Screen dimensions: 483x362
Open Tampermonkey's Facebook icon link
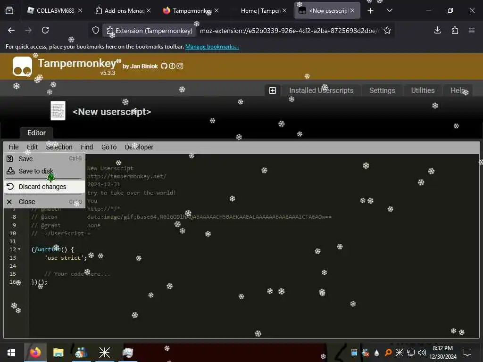coord(172,66)
